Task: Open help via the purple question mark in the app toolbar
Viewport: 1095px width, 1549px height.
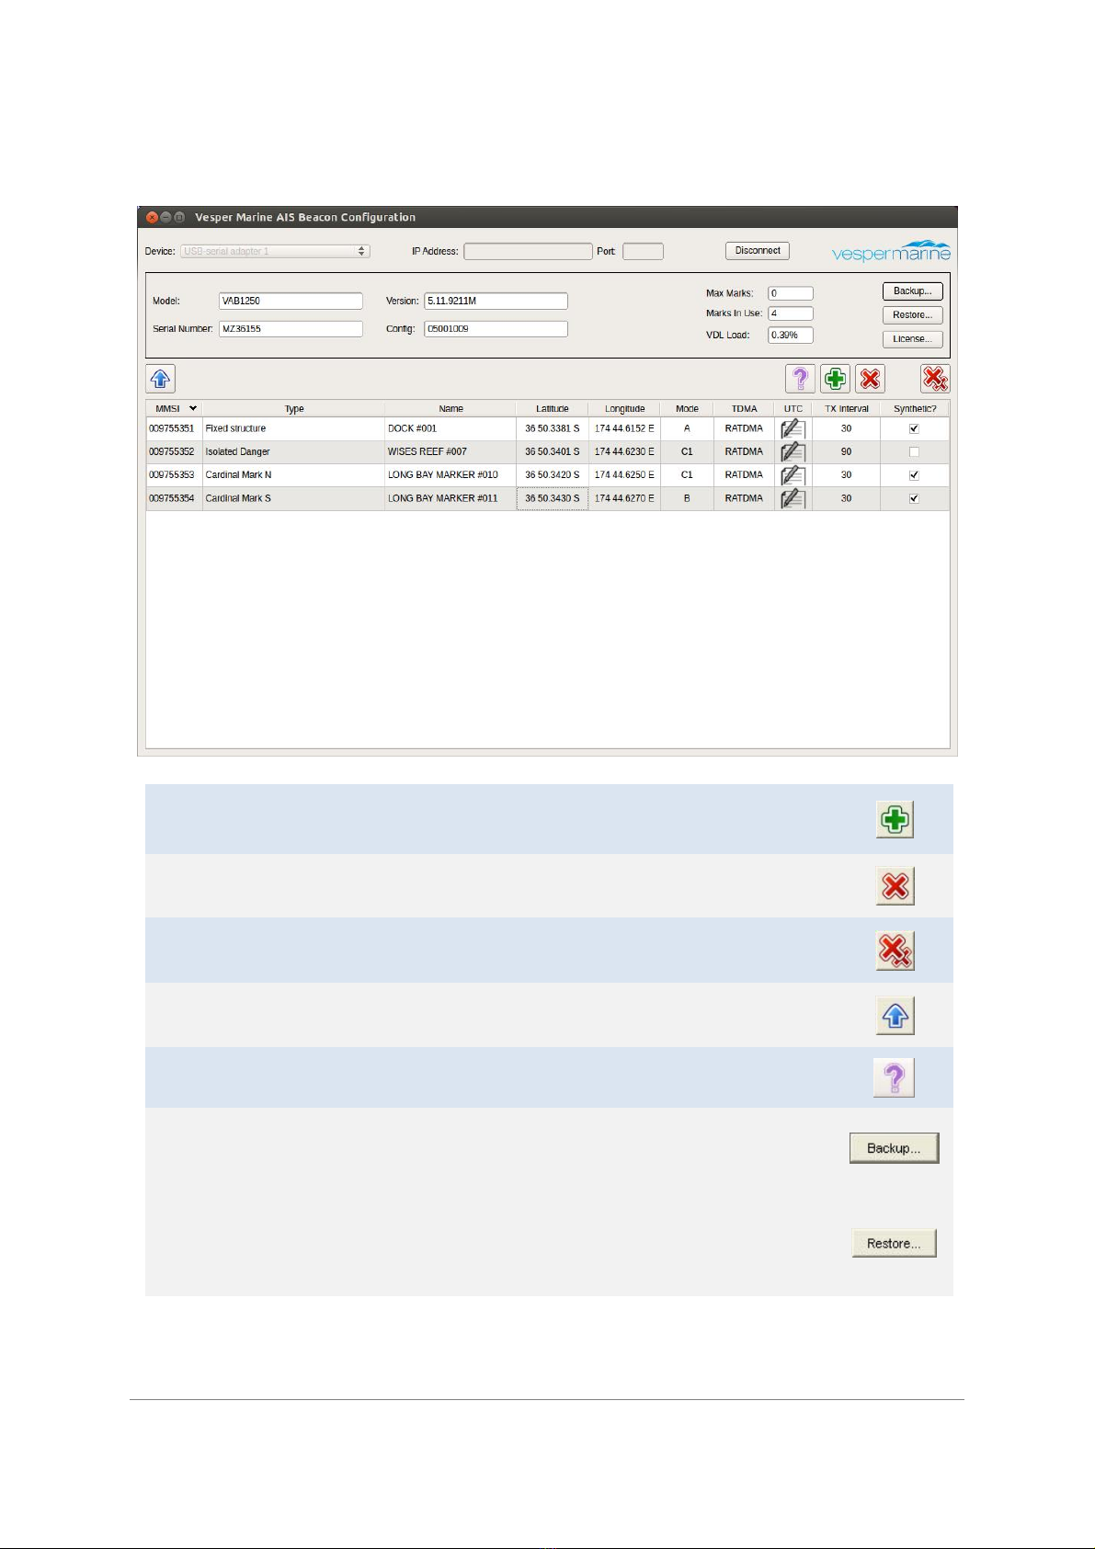Action: coord(800,379)
